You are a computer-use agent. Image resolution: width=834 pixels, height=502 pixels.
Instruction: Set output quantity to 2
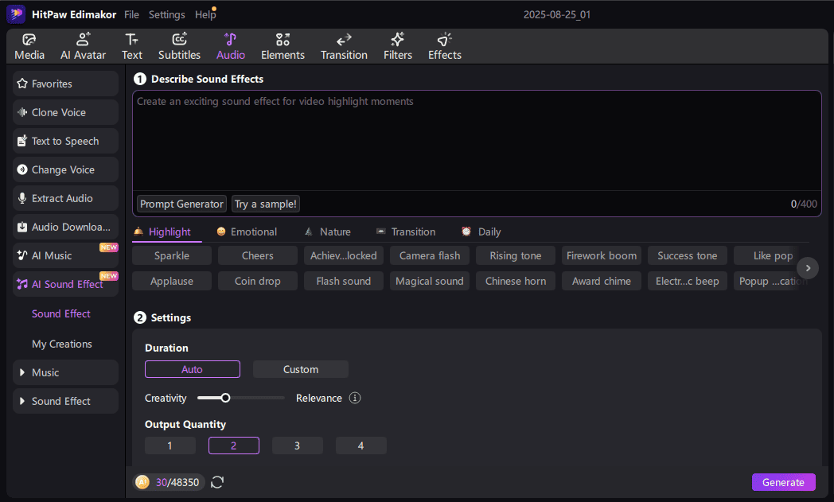point(233,446)
